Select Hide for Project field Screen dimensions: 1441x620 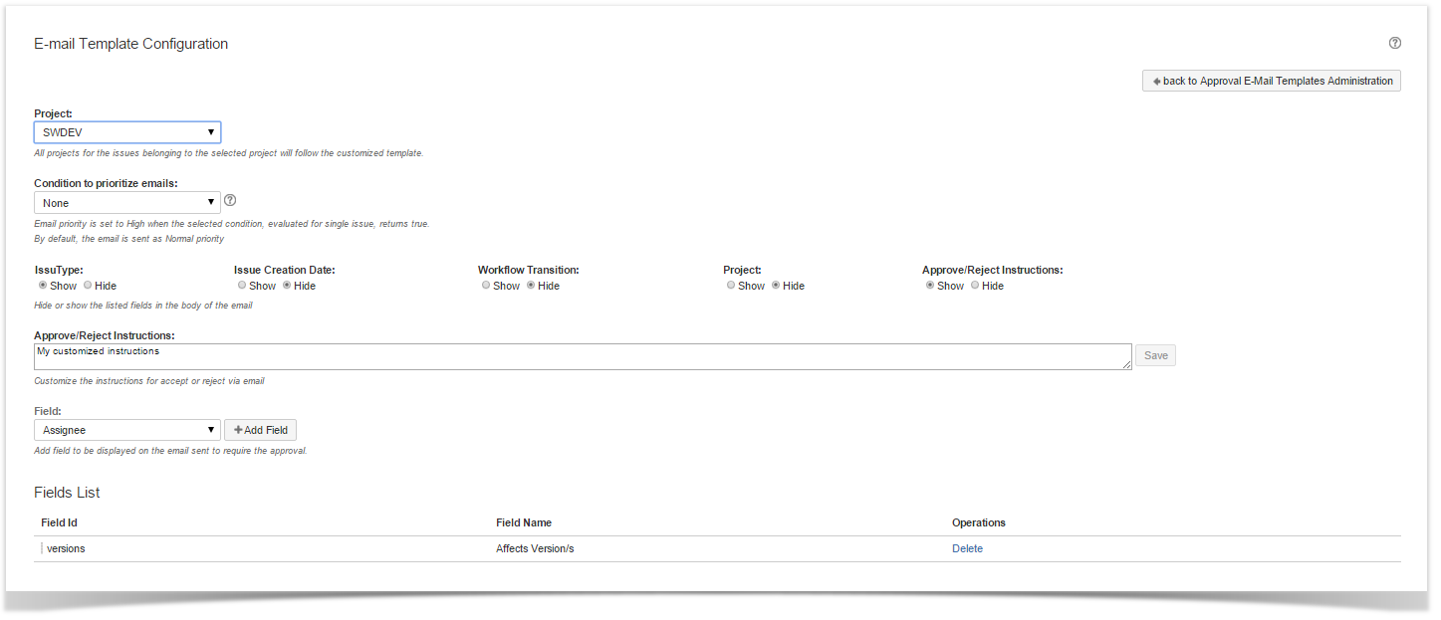(776, 286)
